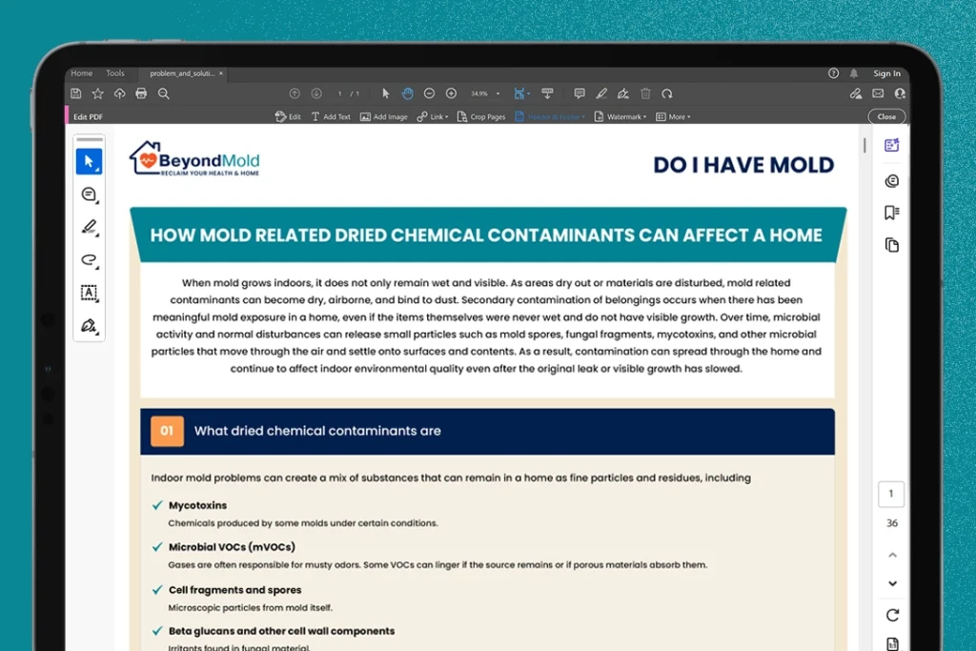976x651 pixels.
Task: Click the page down chevron in right rail
Action: pyautogui.click(x=892, y=583)
